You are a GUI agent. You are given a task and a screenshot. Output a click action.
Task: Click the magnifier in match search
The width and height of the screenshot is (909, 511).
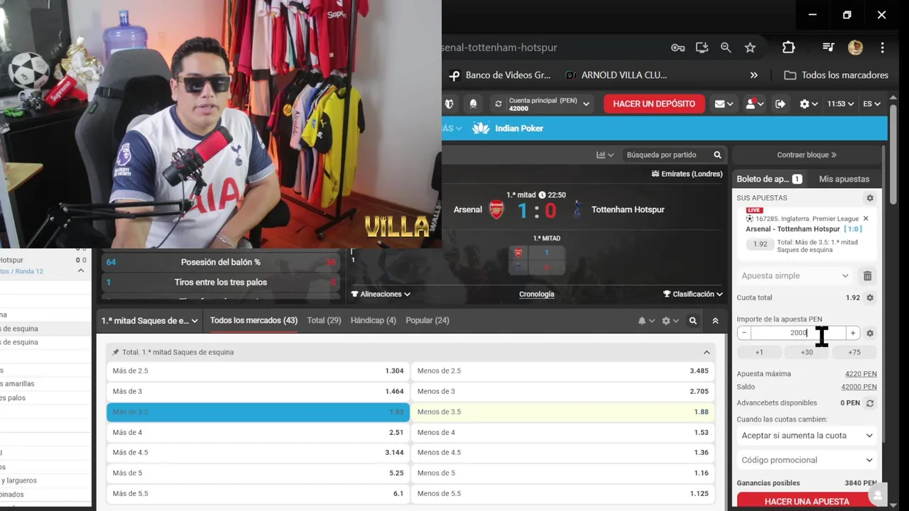[x=717, y=155]
